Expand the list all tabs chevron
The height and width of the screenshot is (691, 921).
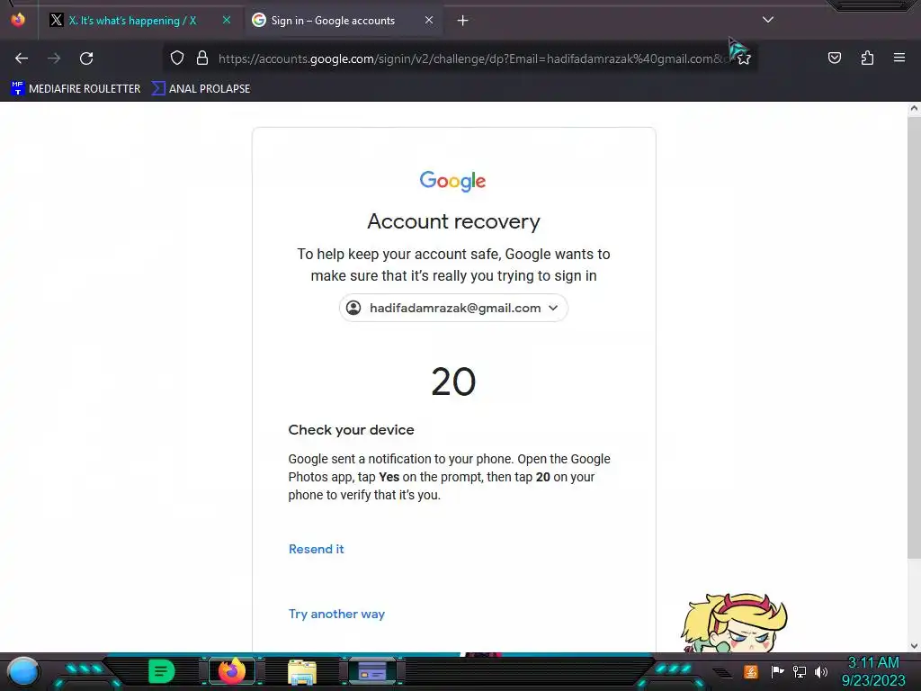768,20
